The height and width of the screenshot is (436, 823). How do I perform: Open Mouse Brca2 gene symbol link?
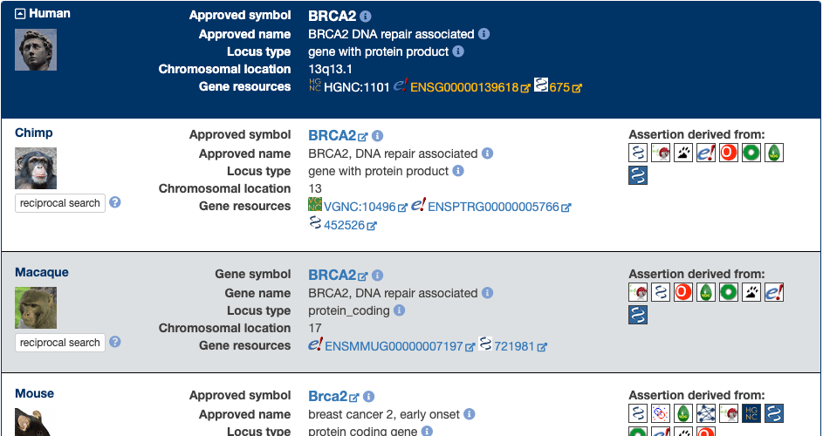pyautogui.click(x=328, y=397)
